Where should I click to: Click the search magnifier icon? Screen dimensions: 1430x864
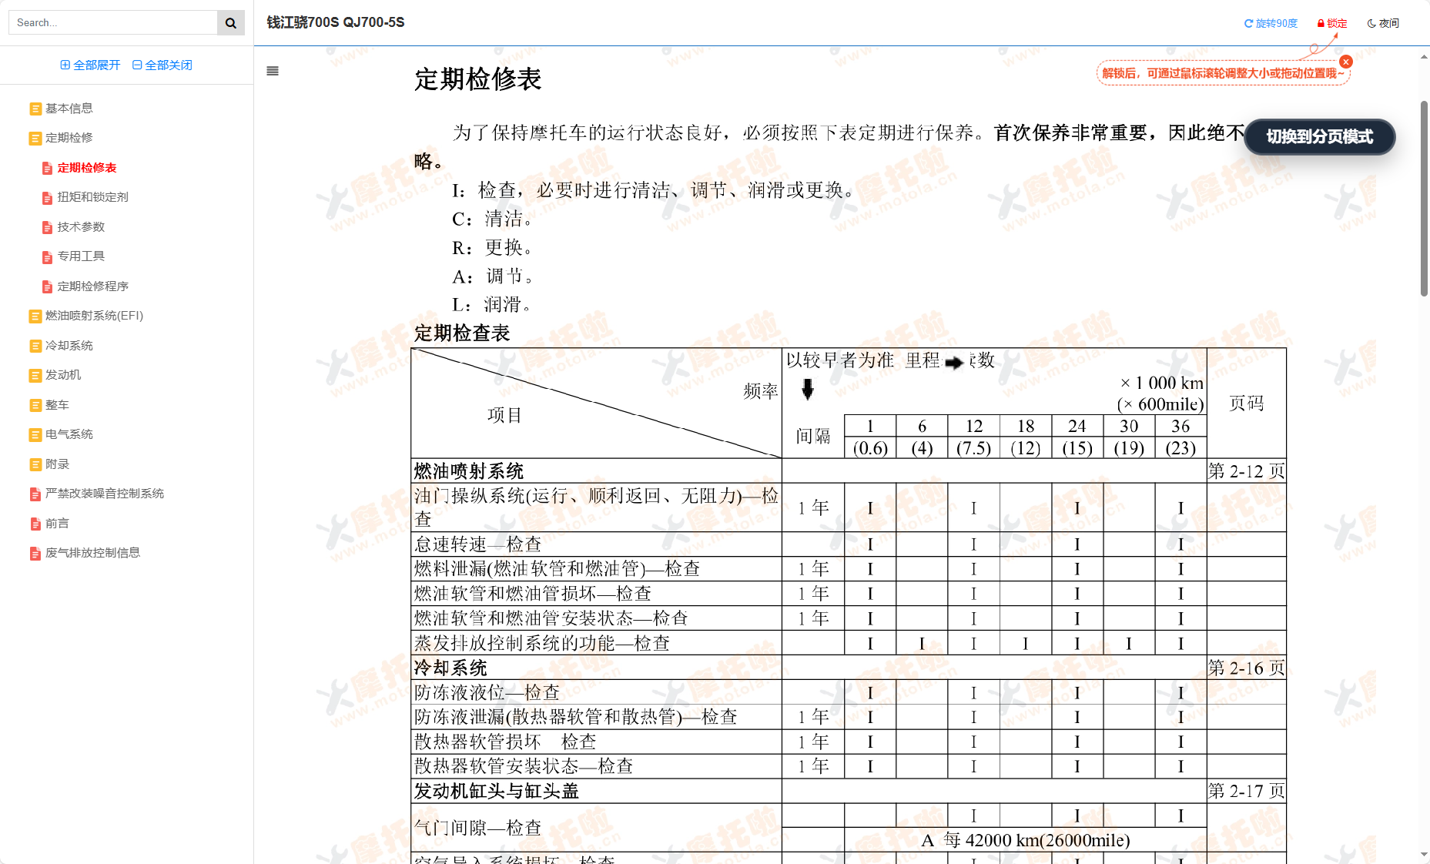coord(229,22)
